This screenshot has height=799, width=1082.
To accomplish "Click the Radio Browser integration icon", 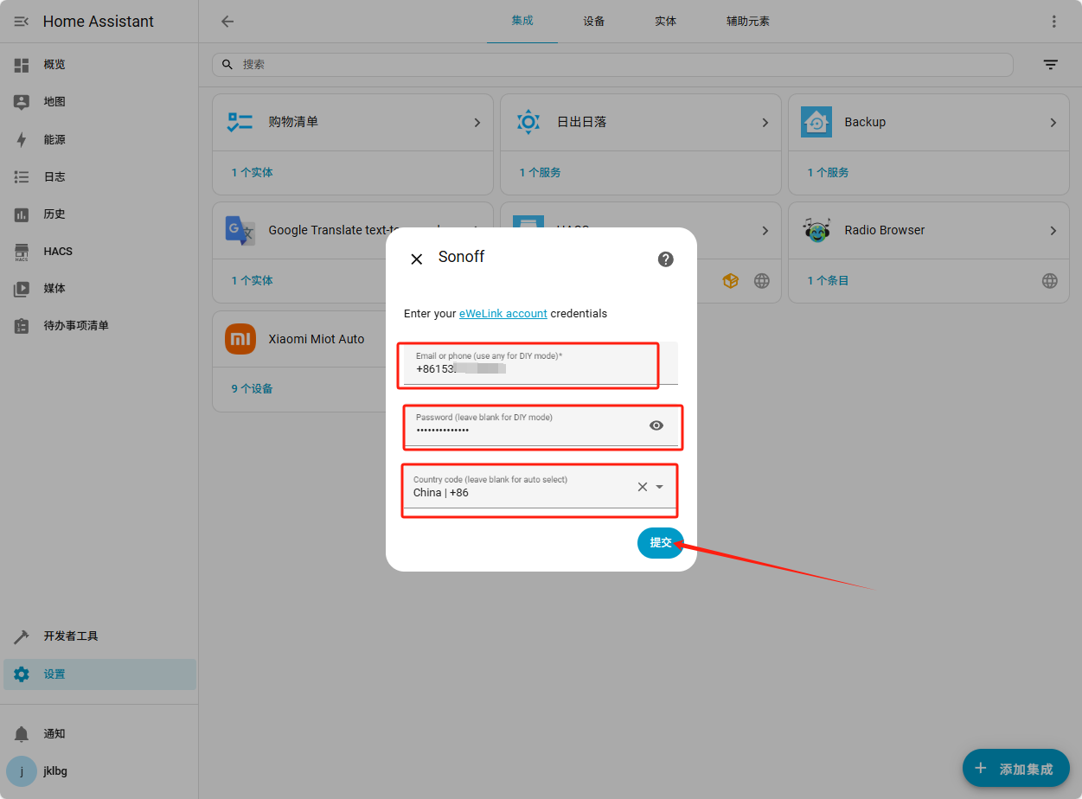I will 816,230.
